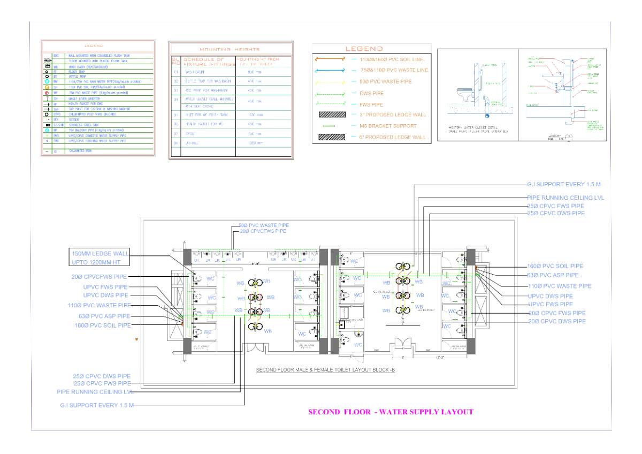Image resolution: width=642 pixels, height=454 pixels.
Task: Click the 'SECOND FLOOR - WATER SUPPLY LAYOUT' title
Action: pyautogui.click(x=389, y=412)
